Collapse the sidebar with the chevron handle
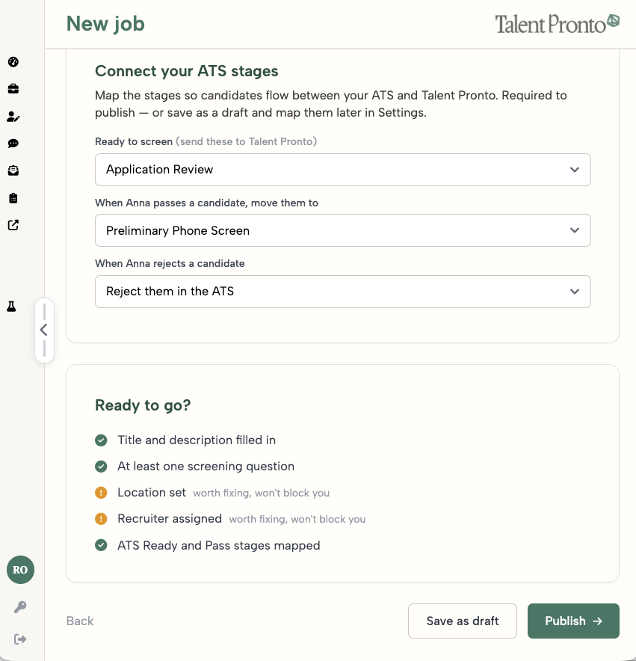This screenshot has width=636, height=661. click(x=44, y=330)
